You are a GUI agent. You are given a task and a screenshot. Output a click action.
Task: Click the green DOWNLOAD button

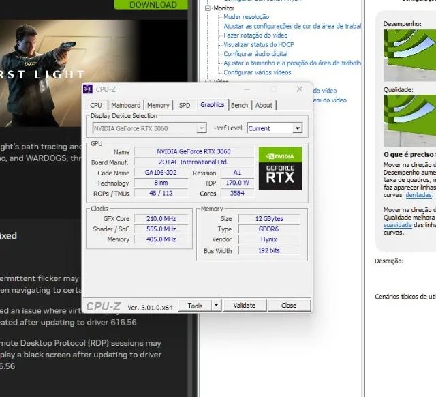151,5
